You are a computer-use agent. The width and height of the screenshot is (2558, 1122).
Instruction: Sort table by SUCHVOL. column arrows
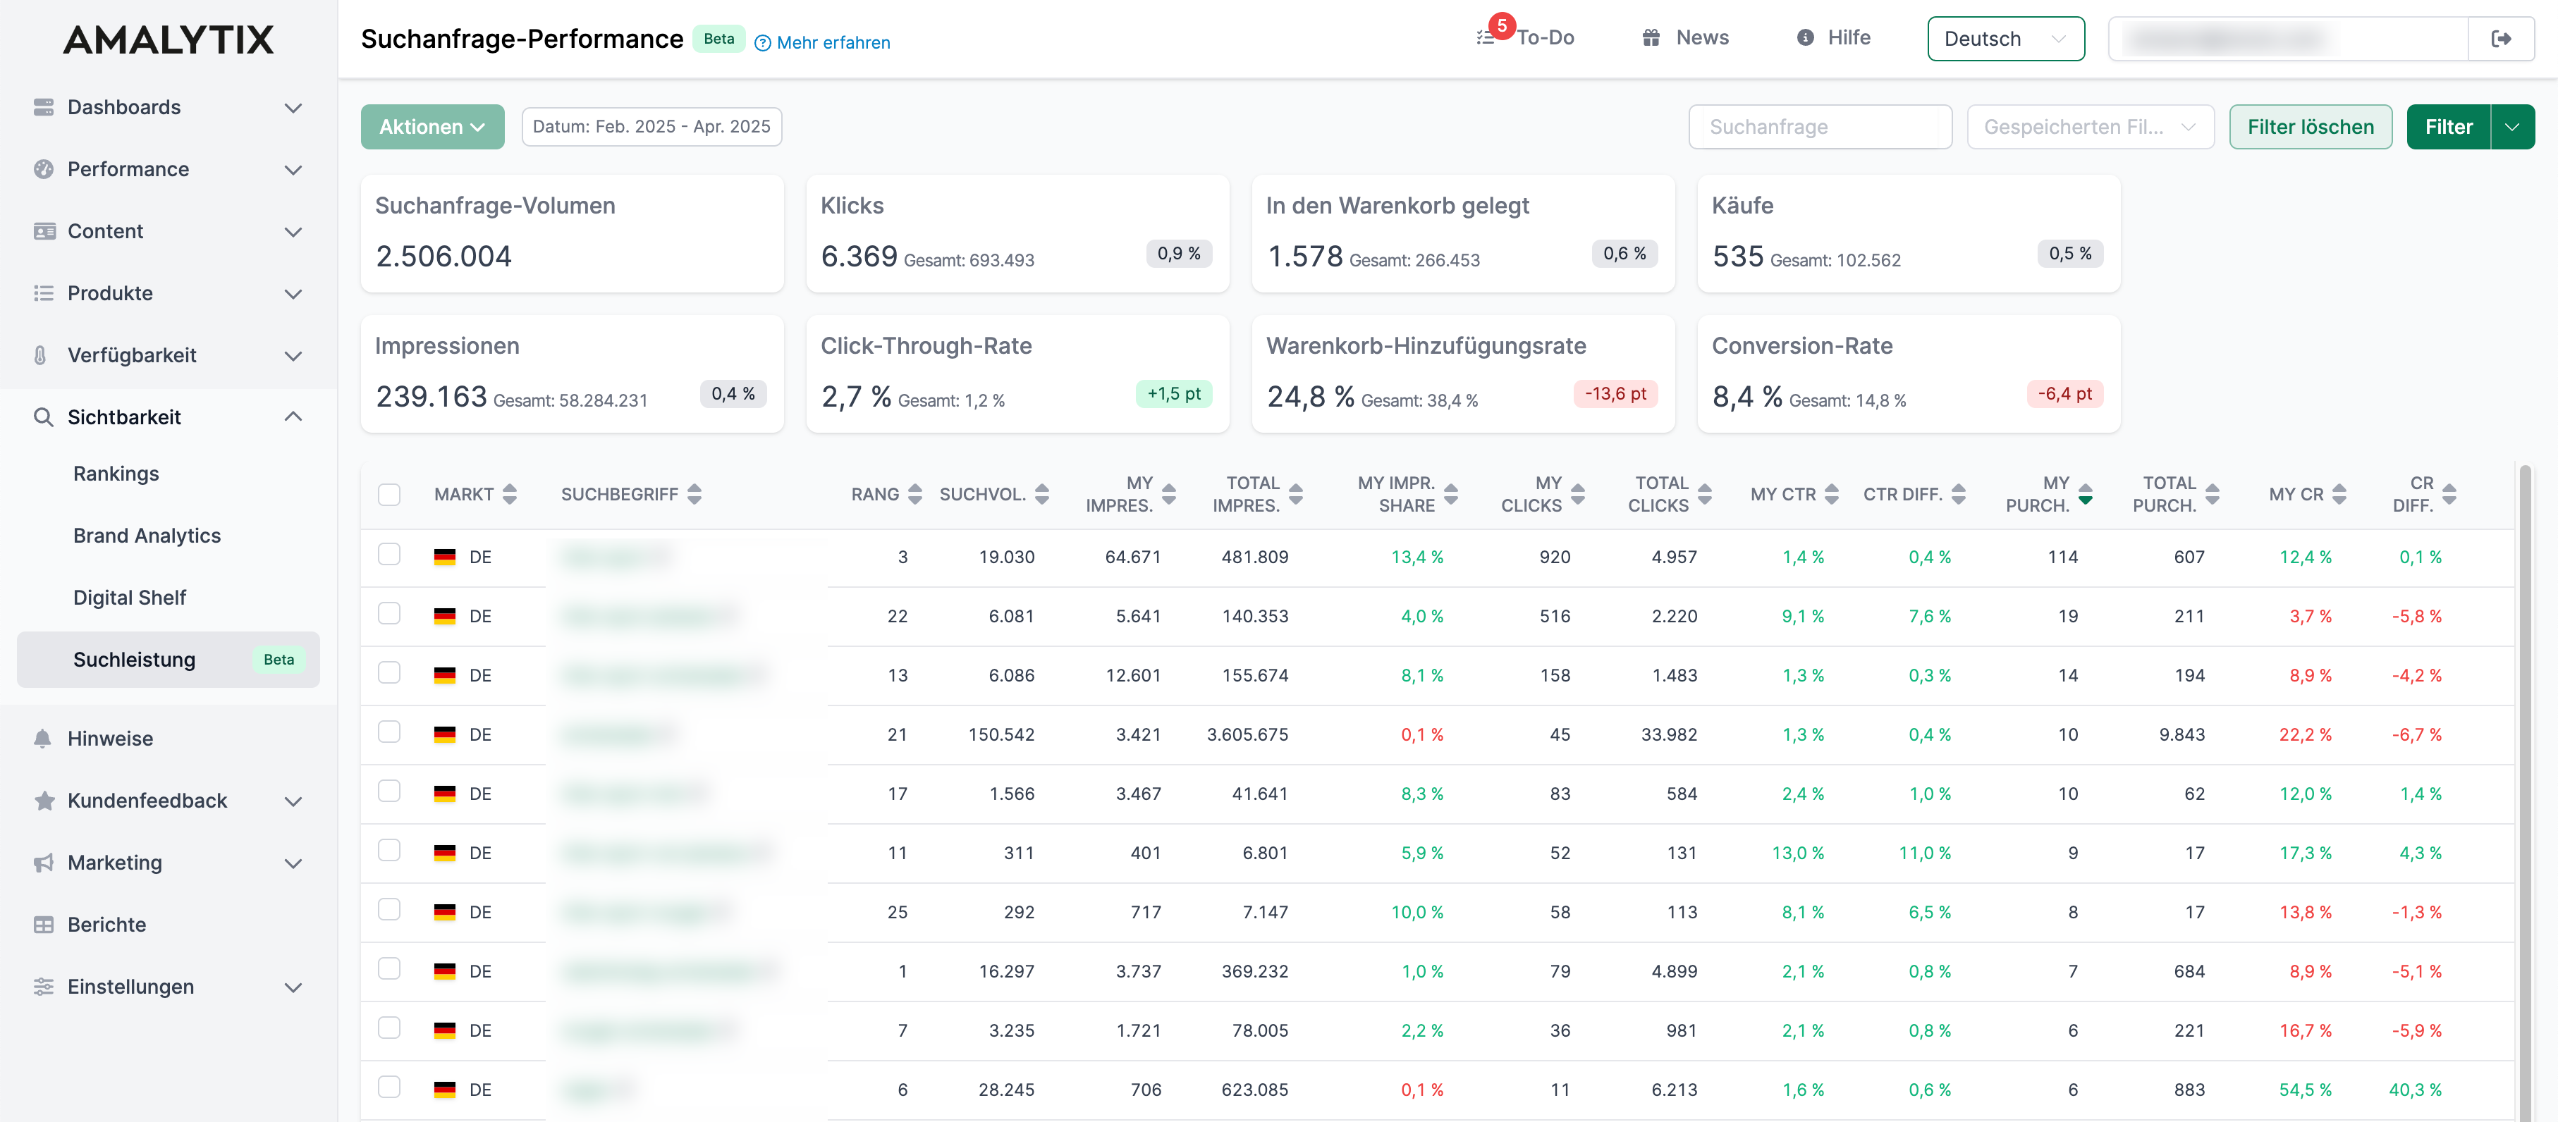[x=1041, y=493]
